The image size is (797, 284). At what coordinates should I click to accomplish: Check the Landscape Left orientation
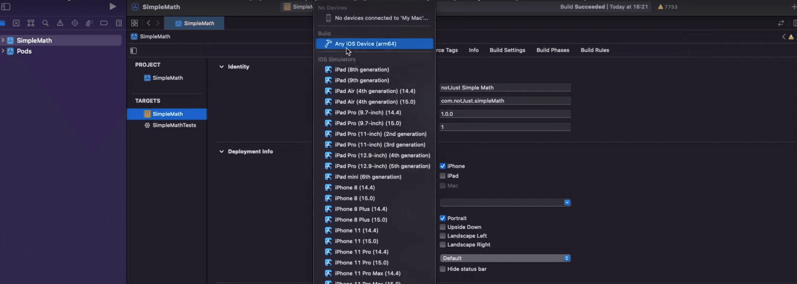click(442, 236)
